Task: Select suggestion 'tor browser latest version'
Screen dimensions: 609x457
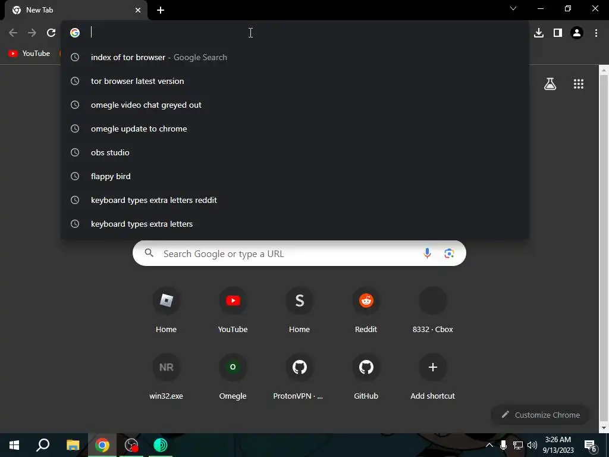Action: click(x=295, y=81)
